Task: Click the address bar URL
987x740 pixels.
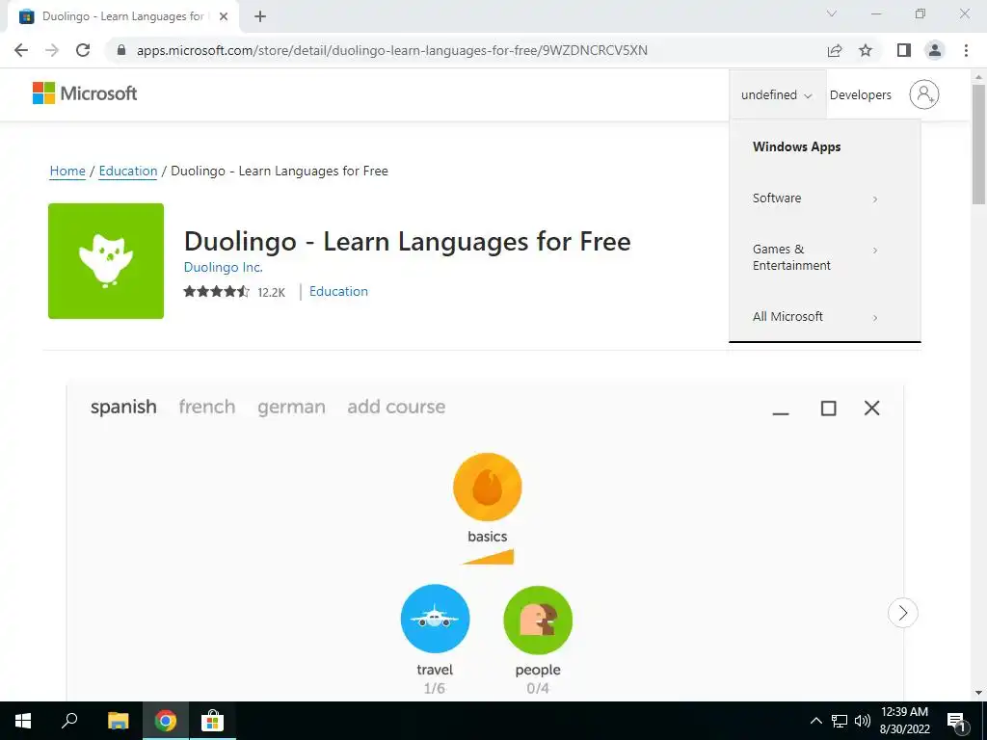Action: 391,50
